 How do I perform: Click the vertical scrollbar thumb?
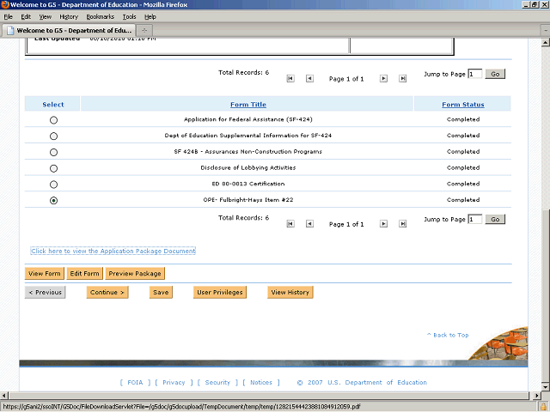545,296
